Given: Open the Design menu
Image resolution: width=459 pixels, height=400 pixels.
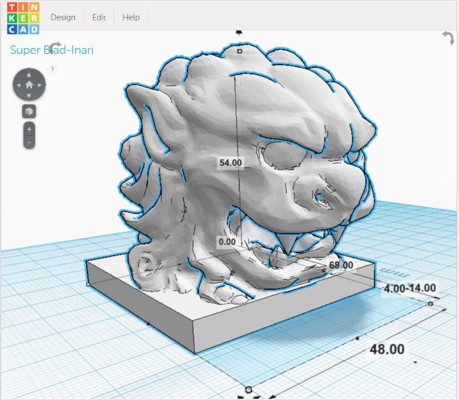Looking at the screenshot, I should (x=63, y=18).
